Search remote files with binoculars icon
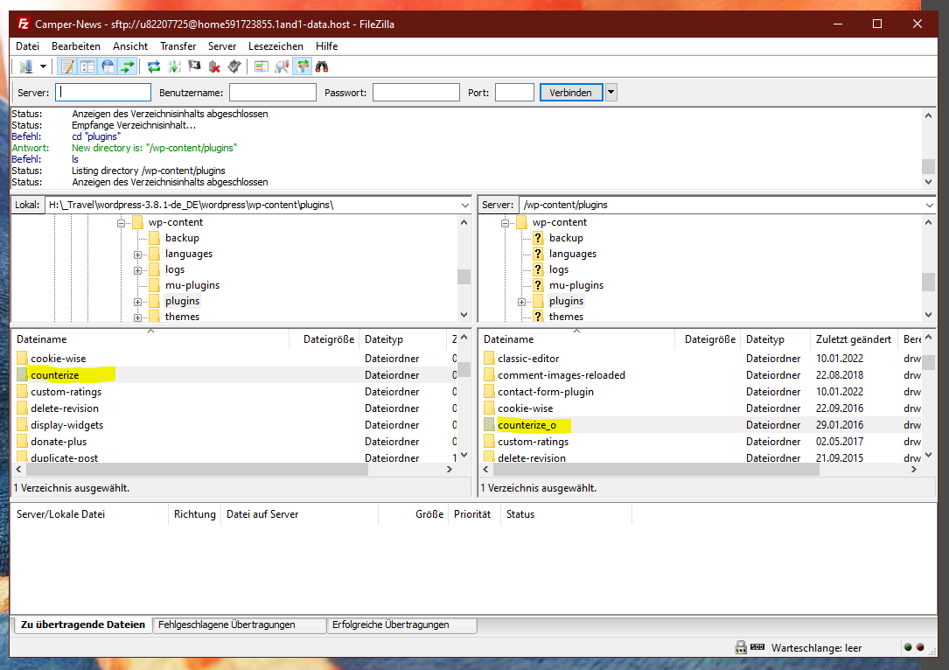This screenshot has height=670, width=949. (x=322, y=66)
